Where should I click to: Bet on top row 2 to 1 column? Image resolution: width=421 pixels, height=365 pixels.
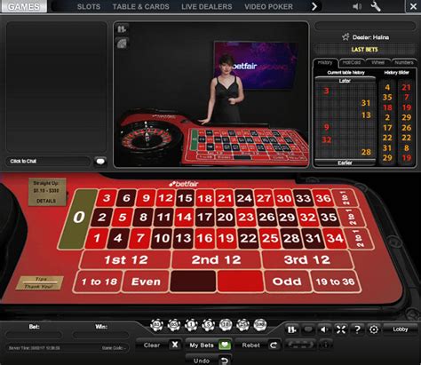[345, 198]
